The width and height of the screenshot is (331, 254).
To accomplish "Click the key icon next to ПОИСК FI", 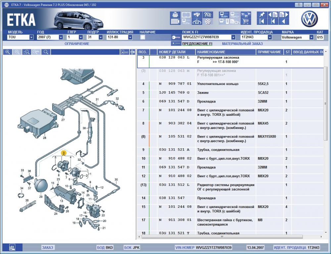I will 176,37.
